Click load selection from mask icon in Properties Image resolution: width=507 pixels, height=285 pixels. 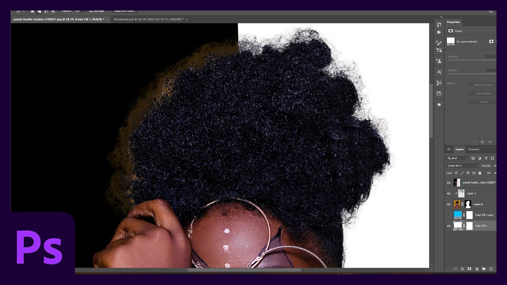(475, 142)
